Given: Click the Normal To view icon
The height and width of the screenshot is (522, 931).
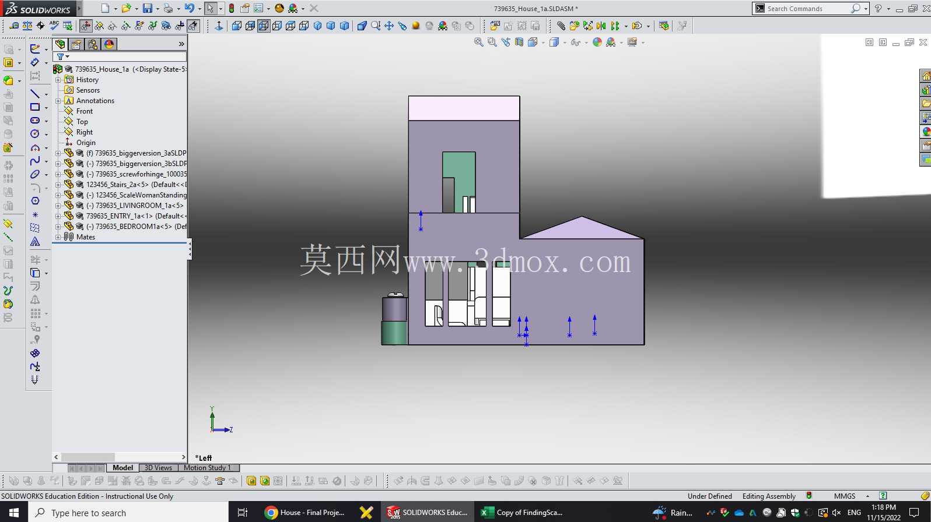Looking at the screenshot, I should [x=219, y=26].
